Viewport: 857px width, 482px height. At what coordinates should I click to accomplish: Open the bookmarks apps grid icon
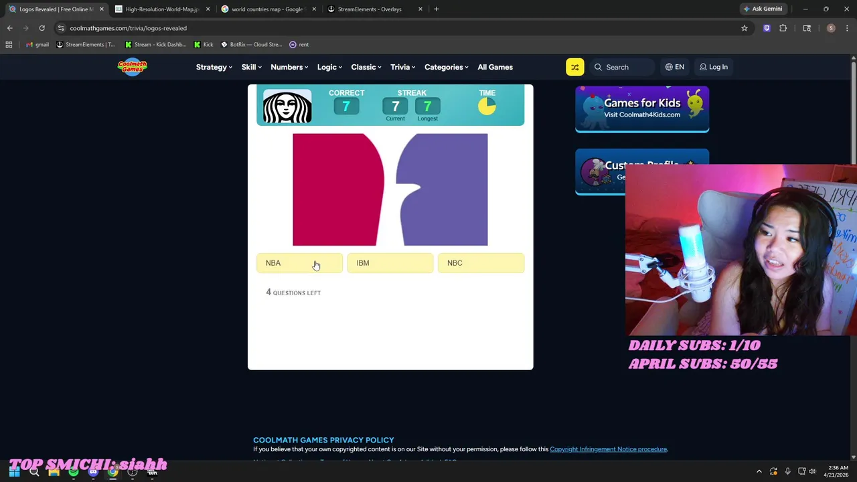[x=9, y=45]
